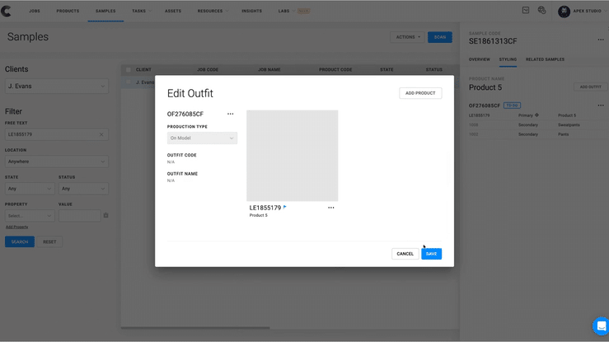Click the app logo in the top-left corner
Viewport: 609px width, 342px height.
click(x=7, y=11)
